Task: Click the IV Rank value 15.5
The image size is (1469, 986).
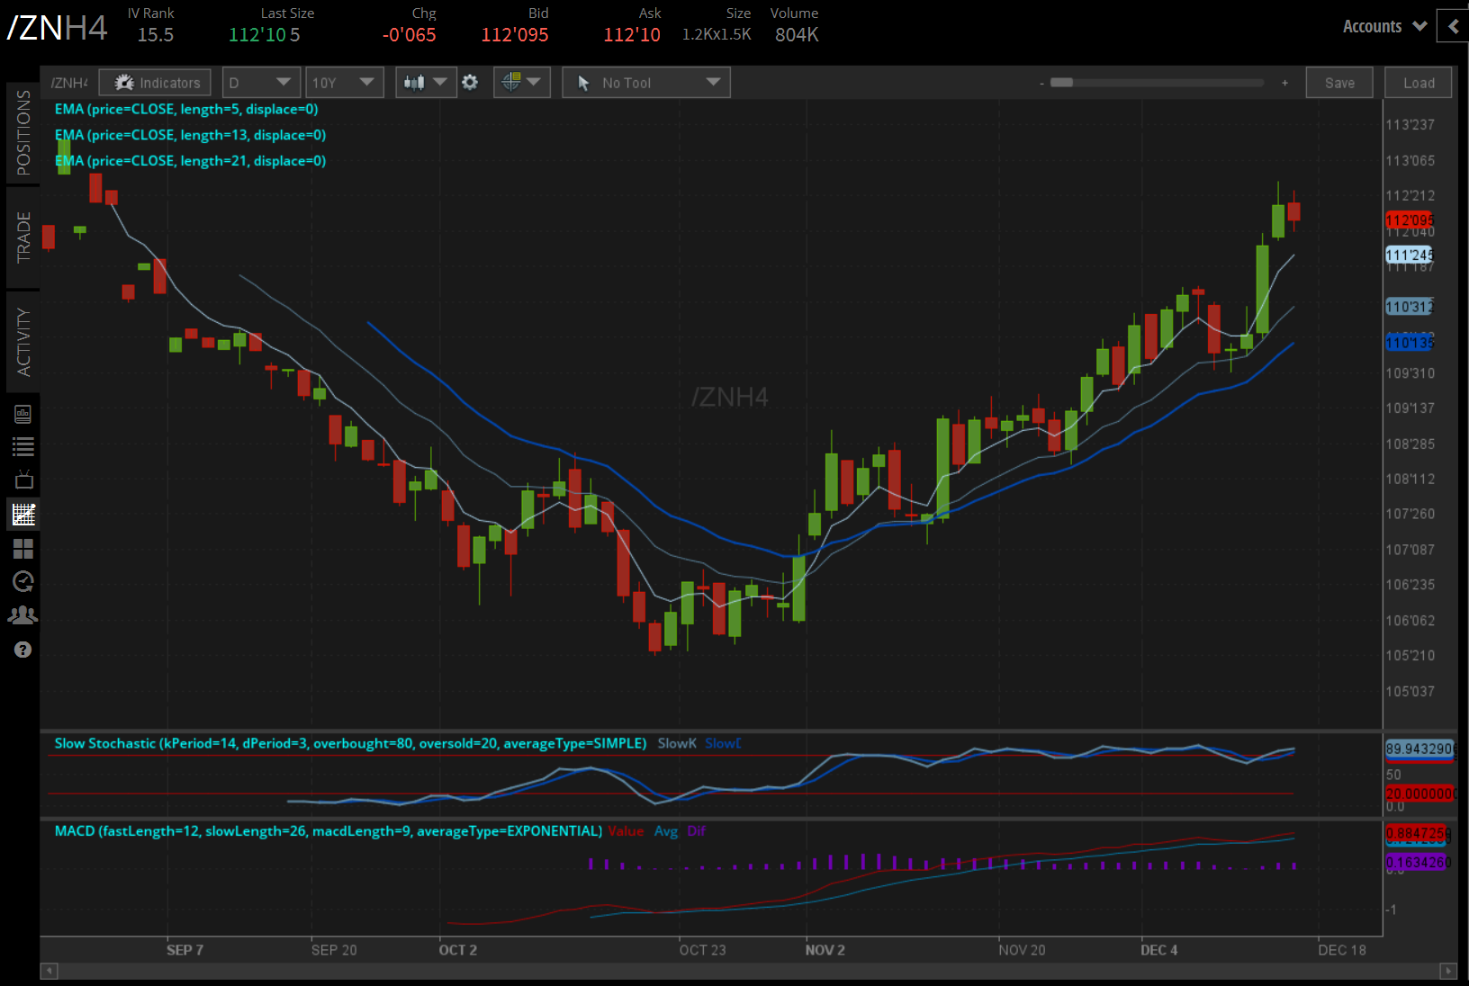Action: tap(156, 35)
